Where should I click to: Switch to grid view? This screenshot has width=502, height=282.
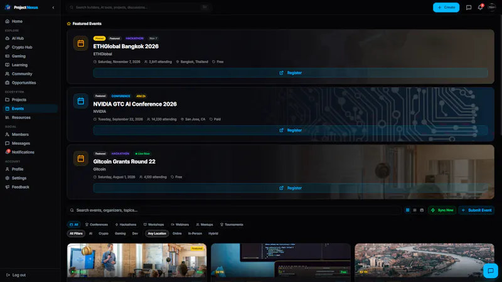407,211
